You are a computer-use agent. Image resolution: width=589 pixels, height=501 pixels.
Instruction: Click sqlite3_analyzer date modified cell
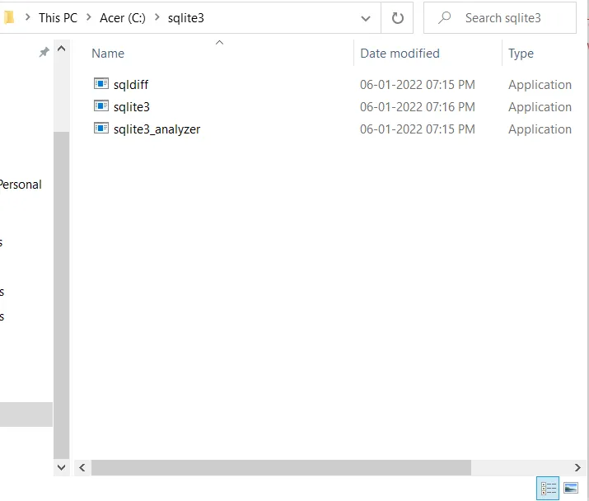[418, 129]
